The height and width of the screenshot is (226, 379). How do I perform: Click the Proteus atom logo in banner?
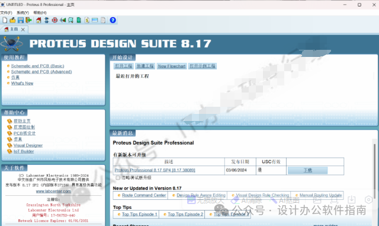pyautogui.click(x=12, y=44)
